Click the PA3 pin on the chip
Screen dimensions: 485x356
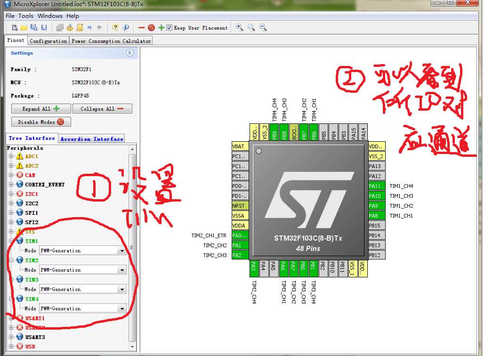[x=254, y=268]
